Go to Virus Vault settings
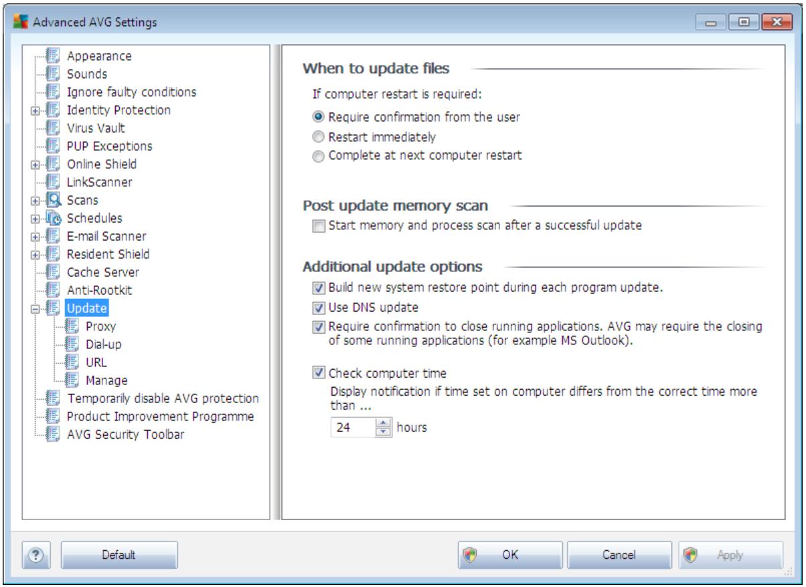This screenshot has height=587, width=806. pos(95,128)
